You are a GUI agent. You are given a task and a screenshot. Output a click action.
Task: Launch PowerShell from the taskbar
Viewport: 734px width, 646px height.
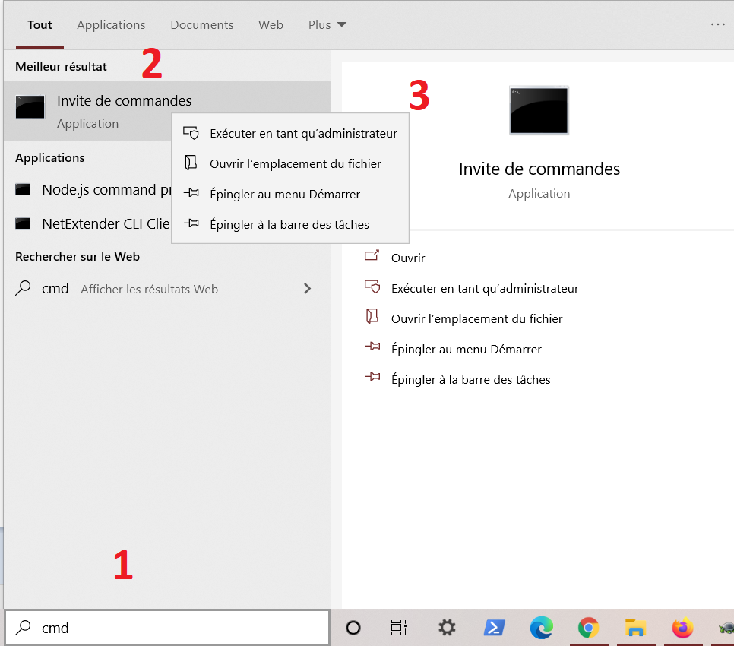[x=495, y=628]
